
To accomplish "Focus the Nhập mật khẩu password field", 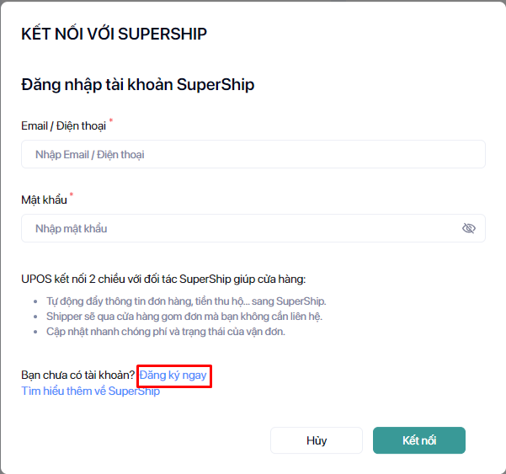I will coord(244,228).
